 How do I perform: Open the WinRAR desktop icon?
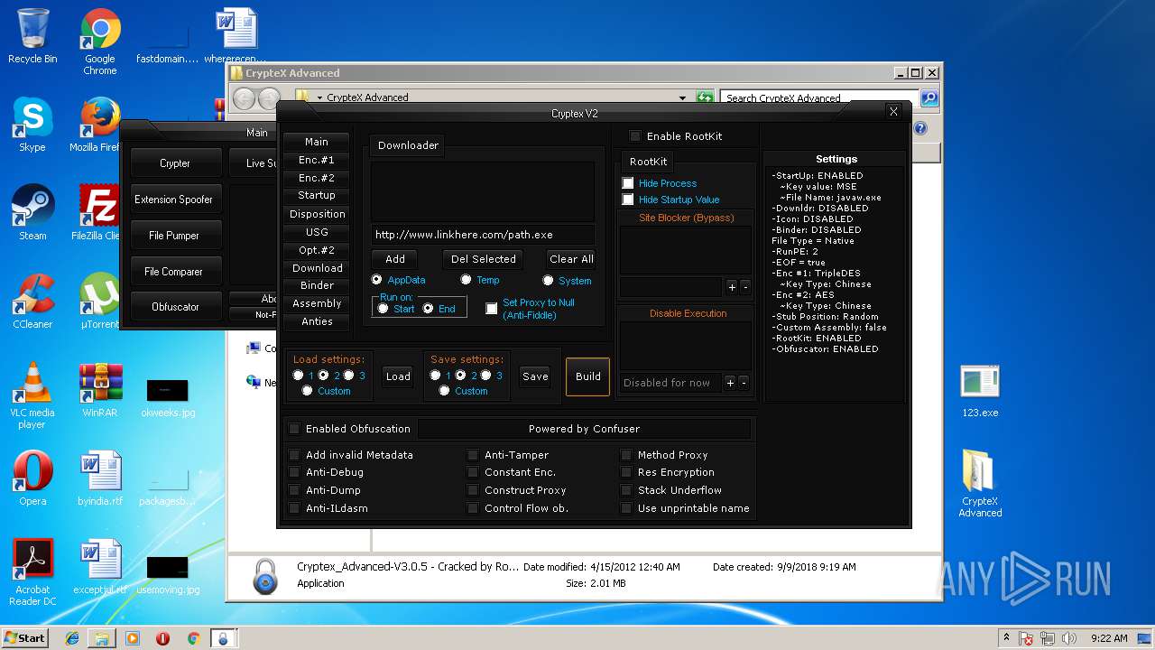click(100, 390)
